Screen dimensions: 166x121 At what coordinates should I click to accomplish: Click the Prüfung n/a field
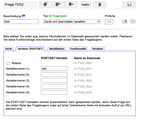coord(109,22)
